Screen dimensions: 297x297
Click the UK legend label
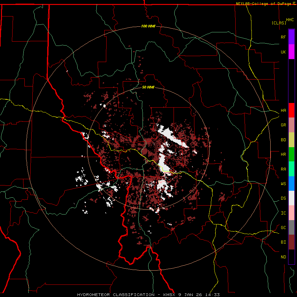283,52
